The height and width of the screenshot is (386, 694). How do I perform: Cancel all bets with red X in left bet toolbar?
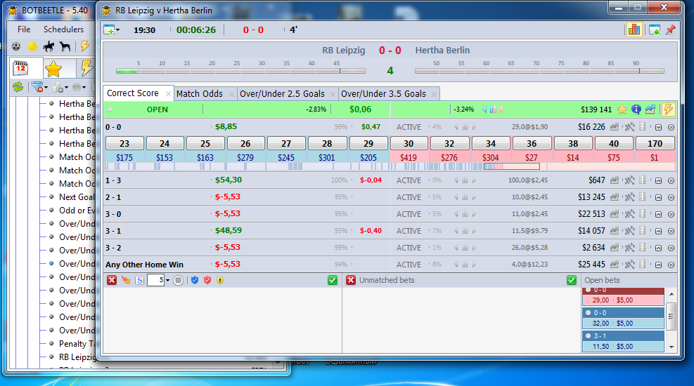[112, 280]
